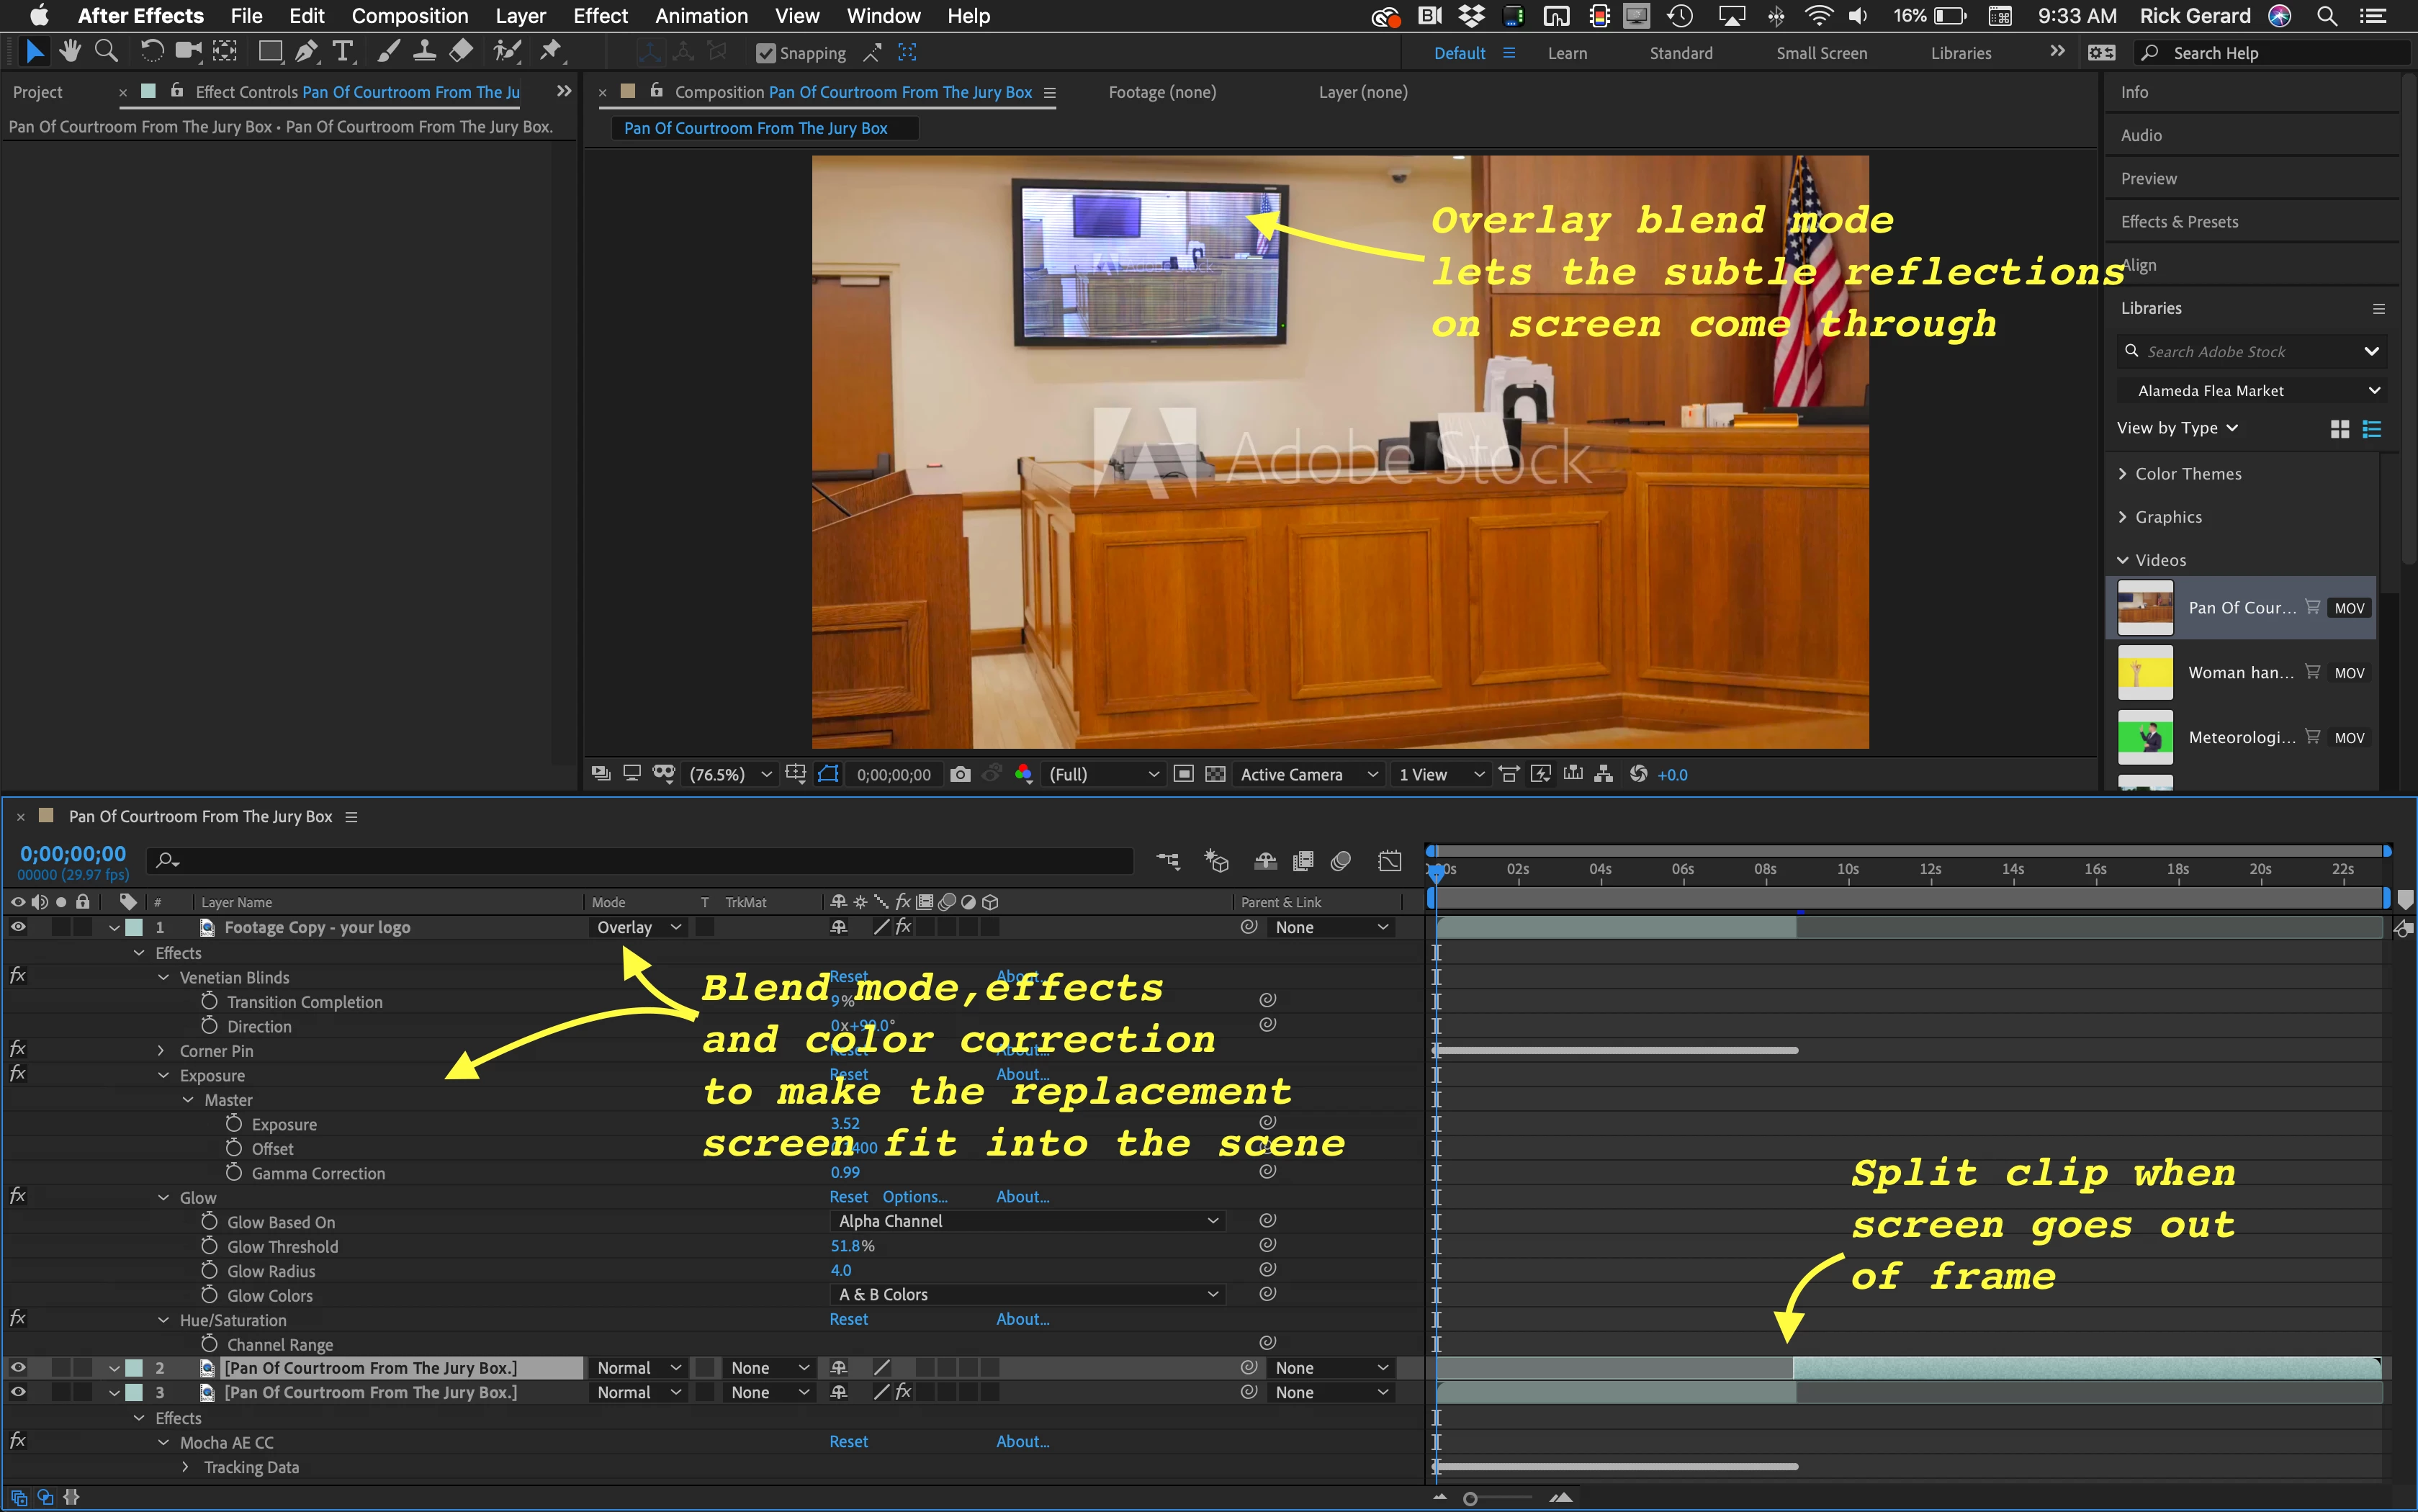
Task: Toggle the Snapping checkbox
Action: coord(766,53)
